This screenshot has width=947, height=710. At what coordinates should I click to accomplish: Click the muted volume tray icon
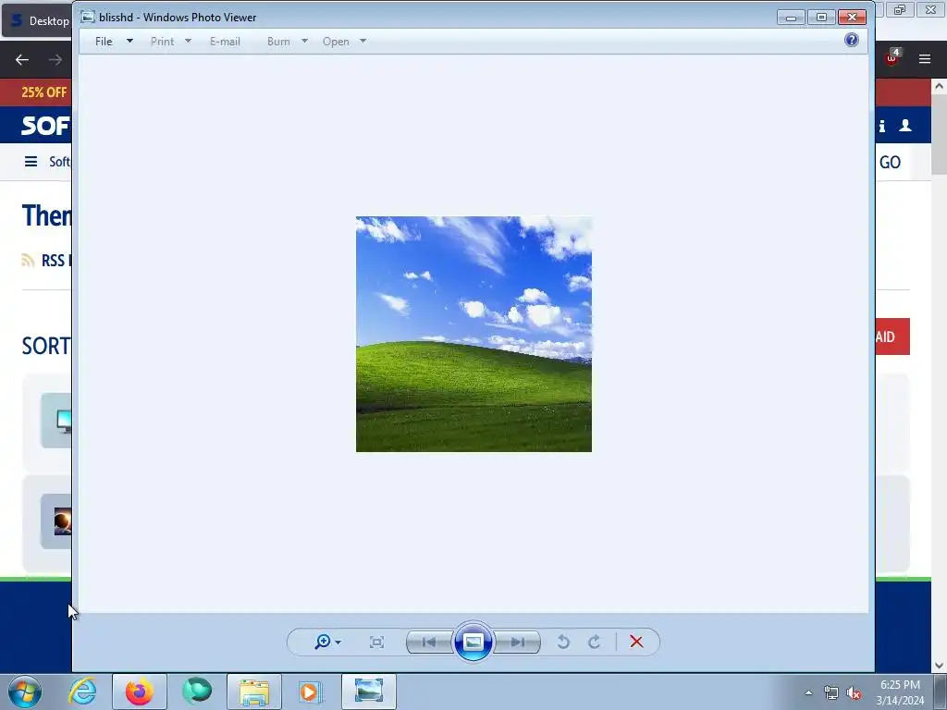(854, 693)
